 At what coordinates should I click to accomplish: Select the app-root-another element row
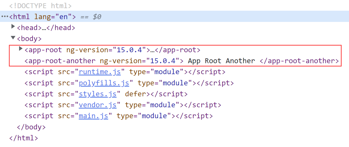point(182,61)
